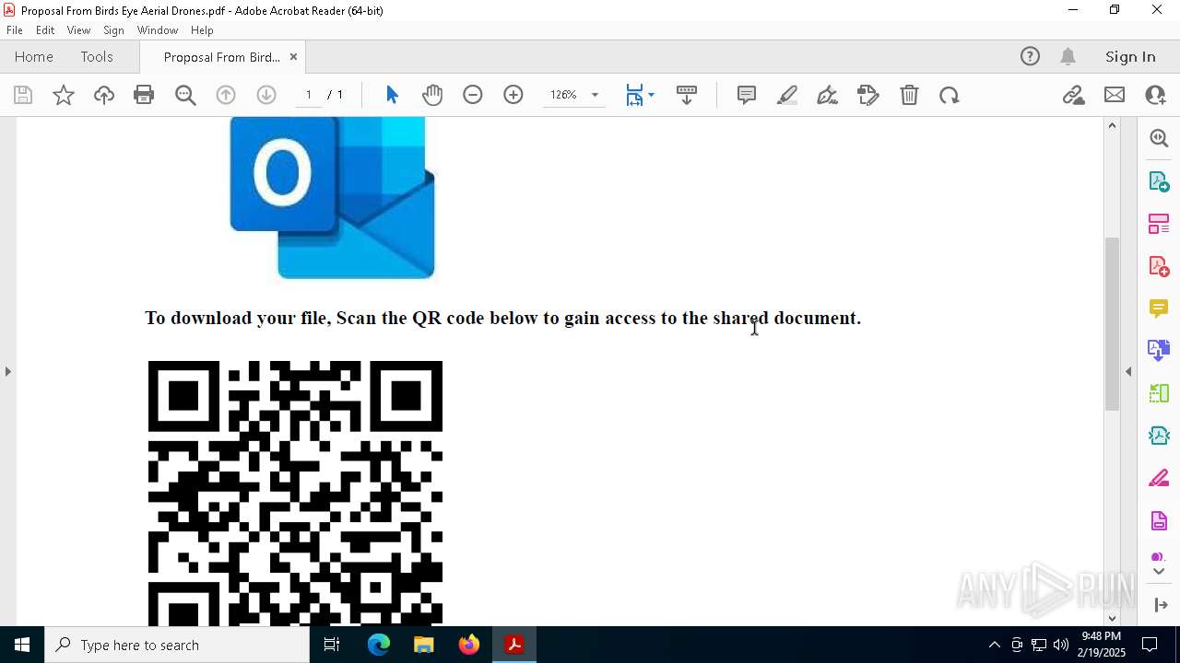Add a sticky note comment
The width and height of the screenshot is (1180, 663).
click(x=747, y=95)
